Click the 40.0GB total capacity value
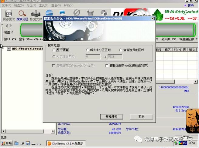Viewport: 199px width, 148px height. (116, 129)
